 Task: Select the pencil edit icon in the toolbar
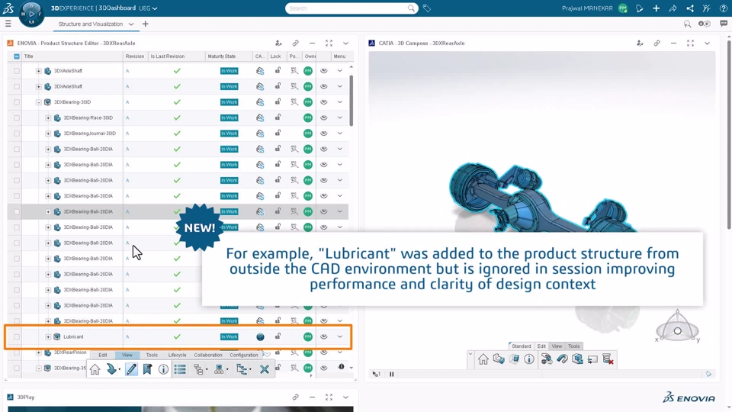click(132, 369)
